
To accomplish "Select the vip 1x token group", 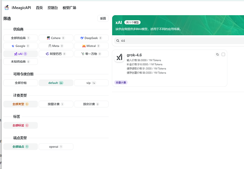I will point(91,83).
